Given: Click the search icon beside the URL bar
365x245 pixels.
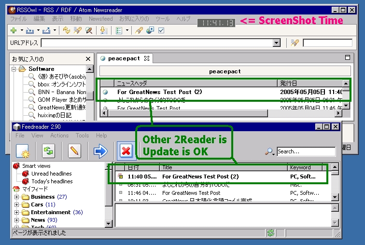Looking at the screenshot, I should tap(295, 43).
